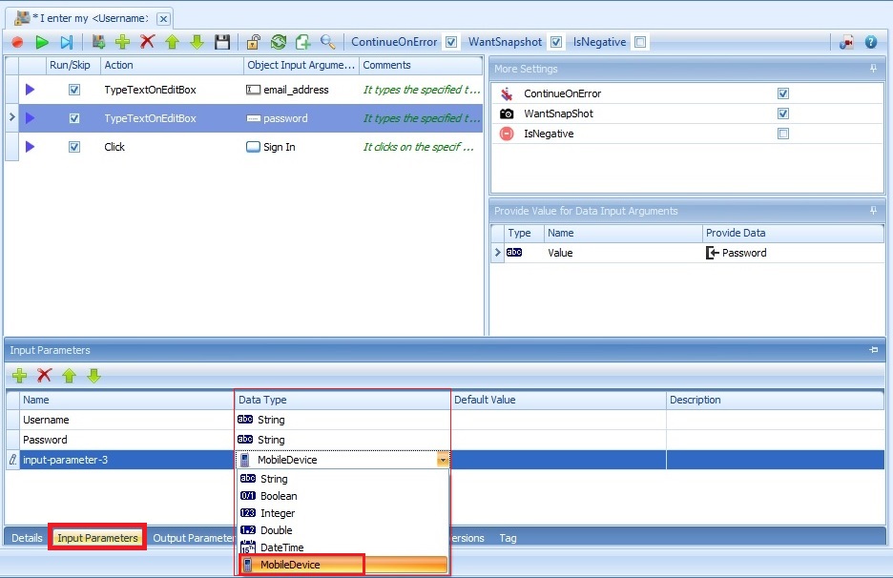Delete input parameter with red X icon
The height and width of the screenshot is (578, 893).
pos(45,375)
